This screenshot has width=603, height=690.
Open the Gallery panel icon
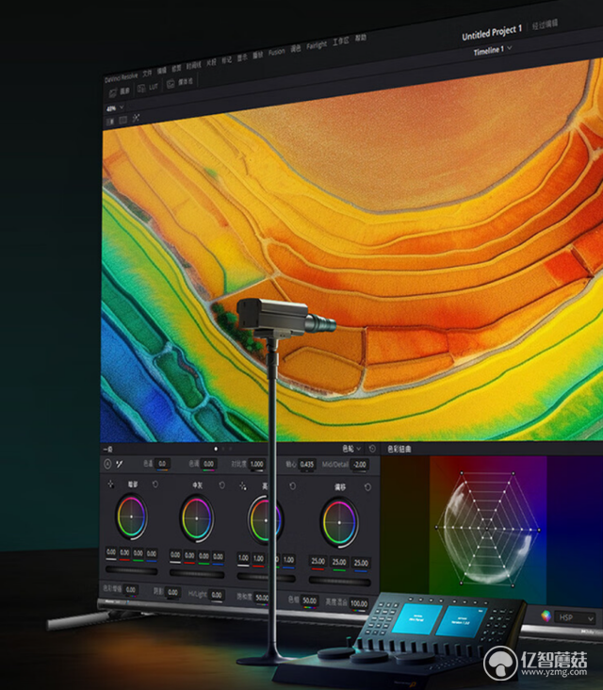[x=113, y=92]
